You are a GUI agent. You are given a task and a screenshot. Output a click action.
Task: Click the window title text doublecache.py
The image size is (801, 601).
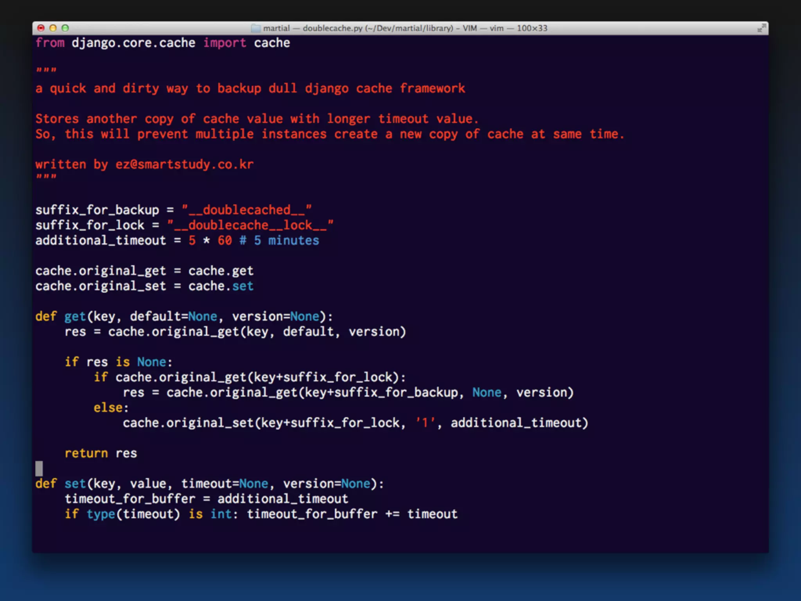pyautogui.click(x=332, y=28)
